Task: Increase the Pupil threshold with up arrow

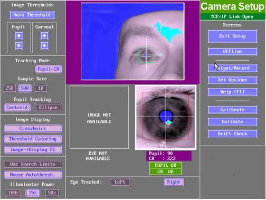Action: pyautogui.click(x=19, y=36)
